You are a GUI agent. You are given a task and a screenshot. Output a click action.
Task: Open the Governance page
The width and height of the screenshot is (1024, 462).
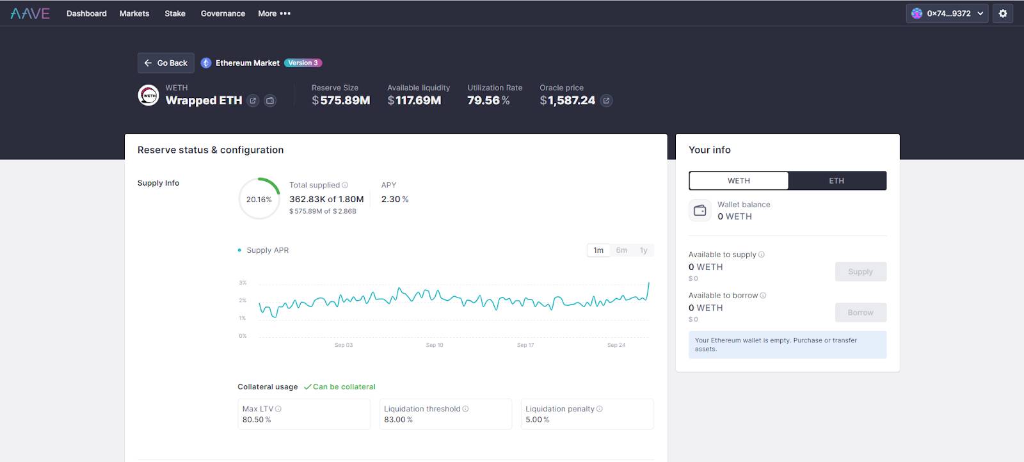coord(223,13)
